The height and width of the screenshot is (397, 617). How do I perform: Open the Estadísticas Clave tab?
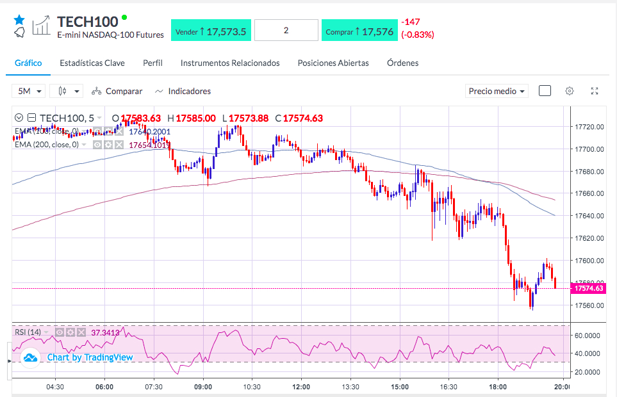[x=92, y=63]
